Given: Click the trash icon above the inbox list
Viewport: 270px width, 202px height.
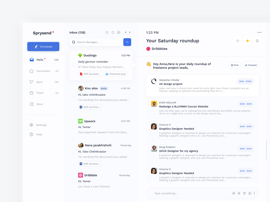Looking at the screenshot, I should point(107,32).
